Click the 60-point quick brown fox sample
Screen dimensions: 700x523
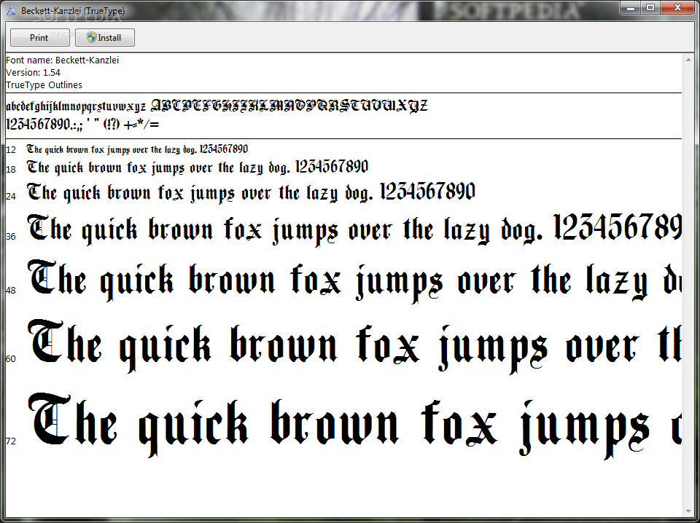coord(354,346)
